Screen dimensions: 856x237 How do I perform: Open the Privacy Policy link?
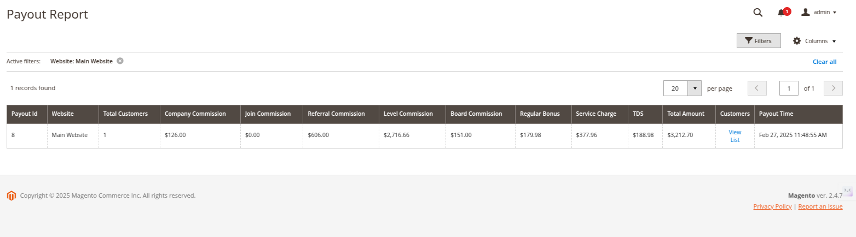[772, 206]
